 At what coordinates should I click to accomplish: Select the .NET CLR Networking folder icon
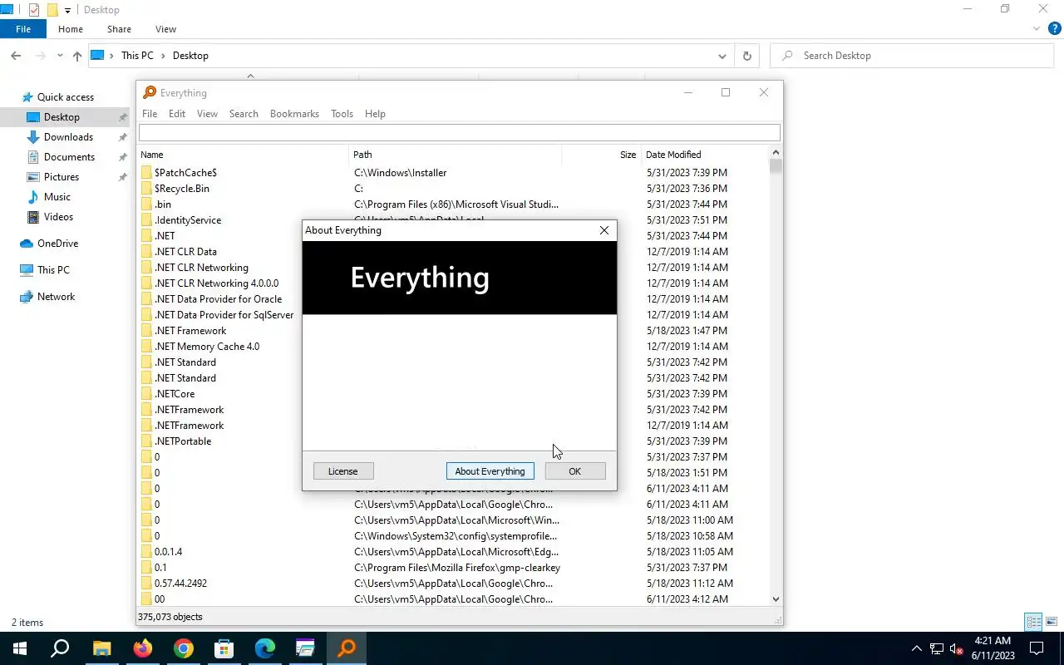click(x=146, y=268)
